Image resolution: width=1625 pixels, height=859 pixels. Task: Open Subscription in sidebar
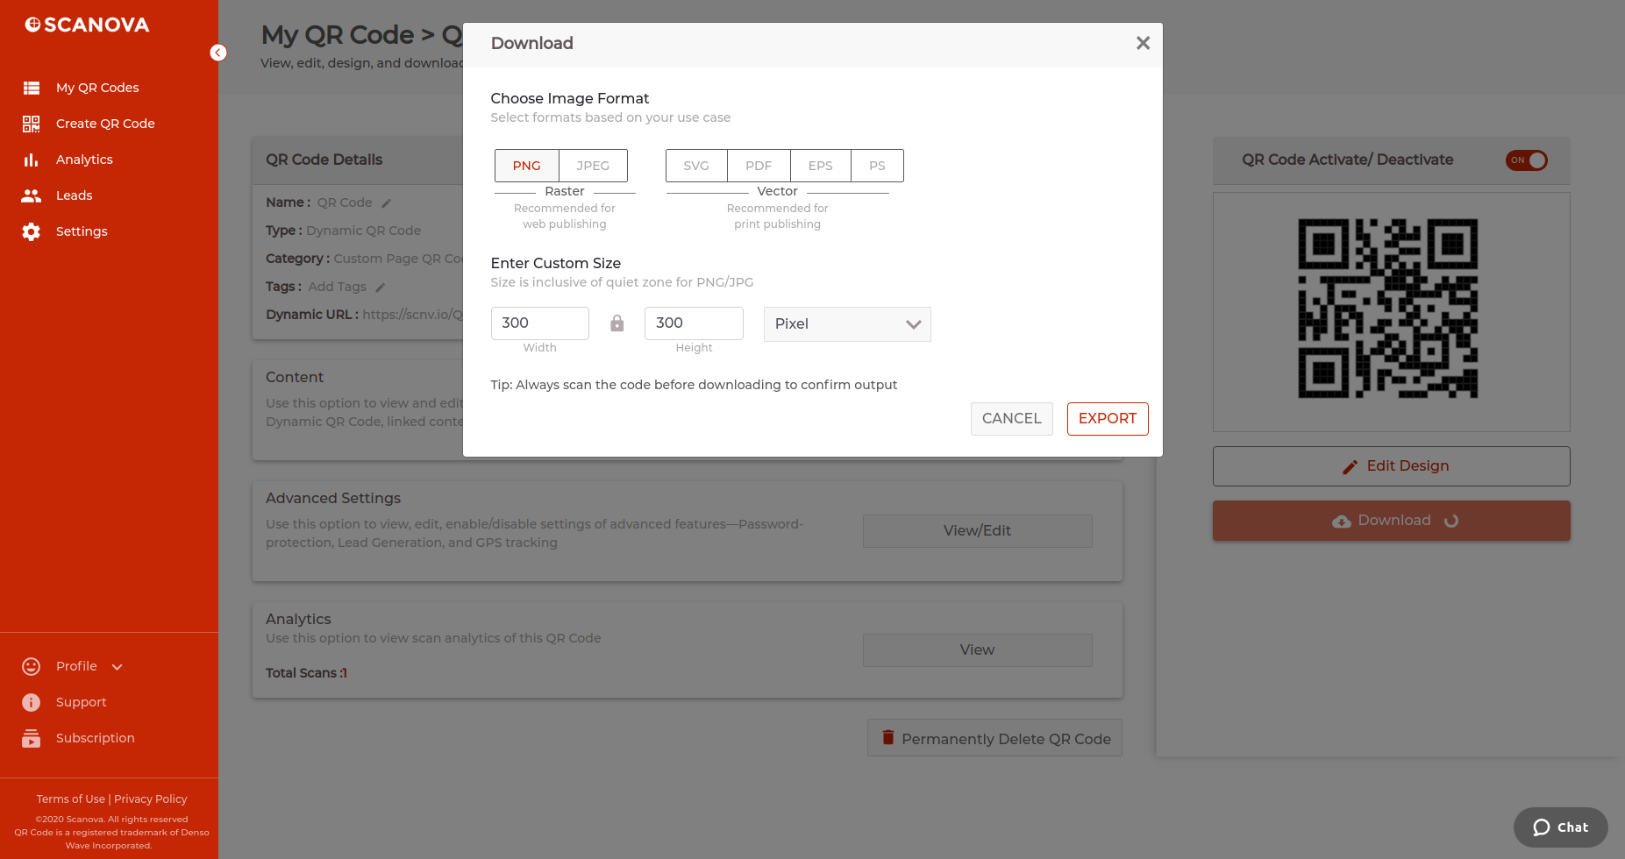[x=96, y=738]
